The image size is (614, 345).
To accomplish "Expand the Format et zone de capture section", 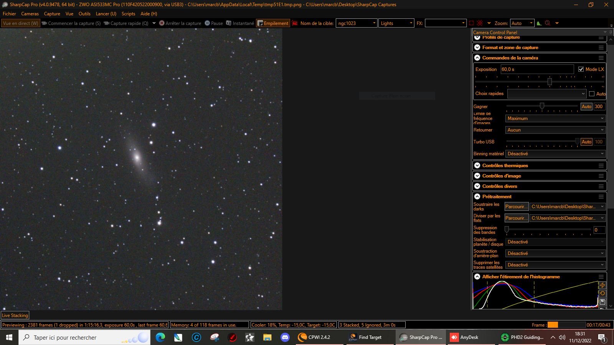I will click(477, 48).
